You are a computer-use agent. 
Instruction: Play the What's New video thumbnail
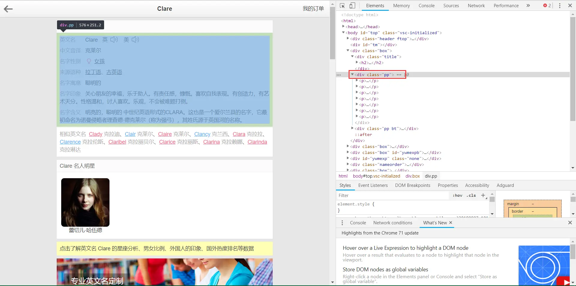click(x=544, y=266)
